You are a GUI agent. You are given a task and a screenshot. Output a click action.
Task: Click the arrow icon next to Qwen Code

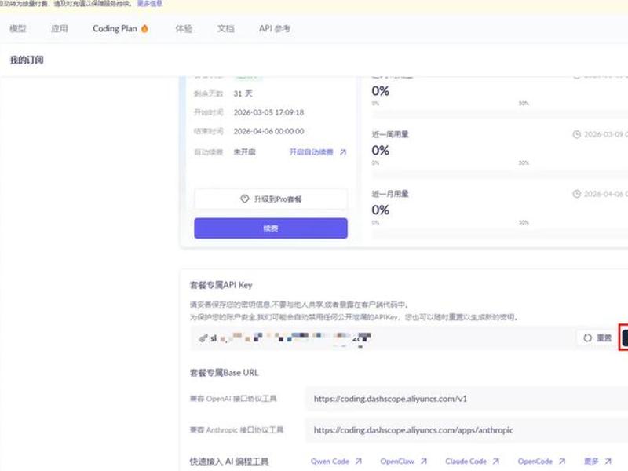point(359,462)
